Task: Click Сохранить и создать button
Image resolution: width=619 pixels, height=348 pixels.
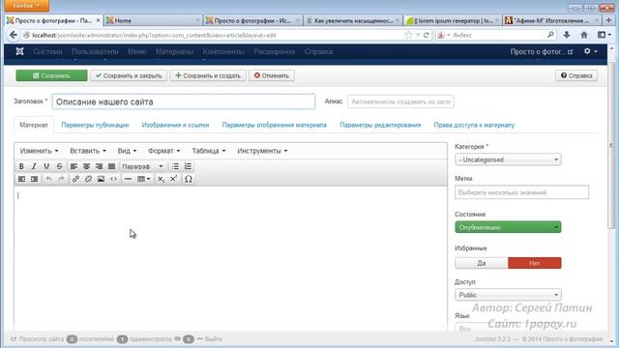Action: (x=208, y=75)
